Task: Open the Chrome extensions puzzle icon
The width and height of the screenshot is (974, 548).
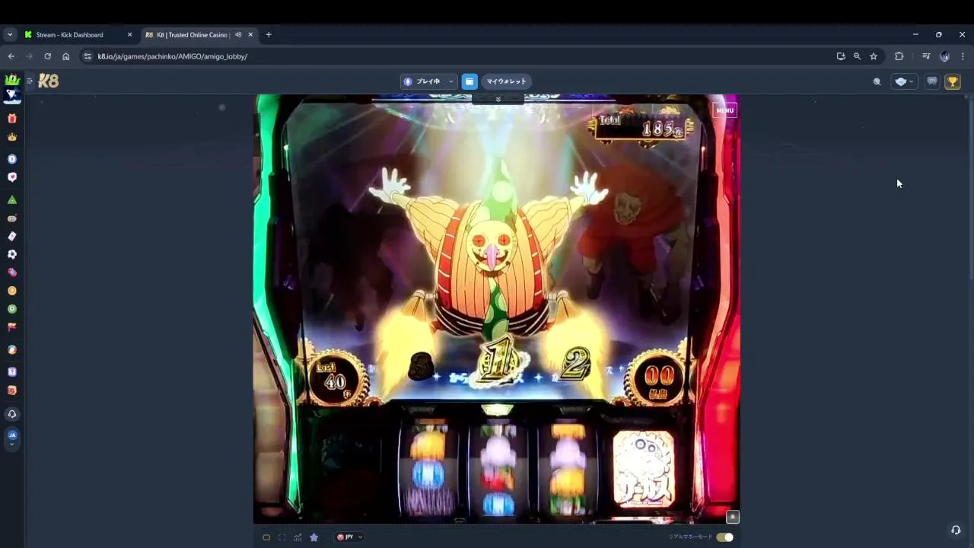Action: pyautogui.click(x=899, y=56)
